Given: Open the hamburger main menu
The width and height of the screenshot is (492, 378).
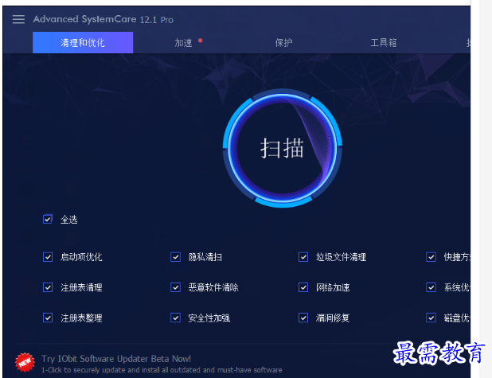Looking at the screenshot, I should pyautogui.click(x=18, y=19).
